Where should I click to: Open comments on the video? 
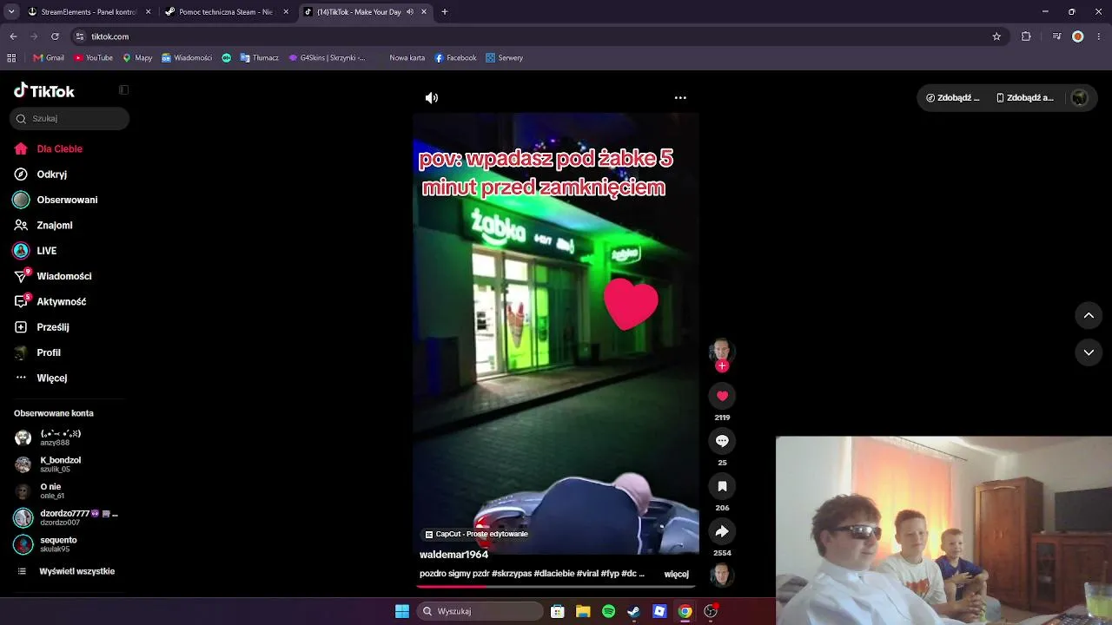coord(722,441)
